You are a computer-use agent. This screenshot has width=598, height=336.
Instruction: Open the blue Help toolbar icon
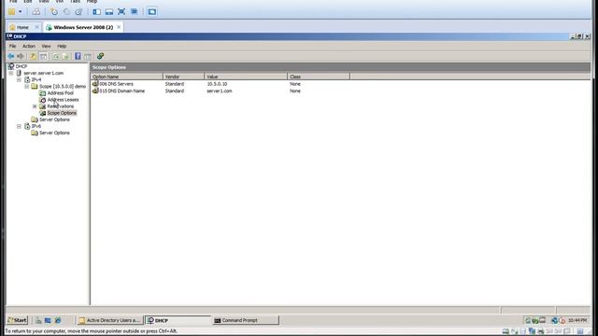(78, 56)
